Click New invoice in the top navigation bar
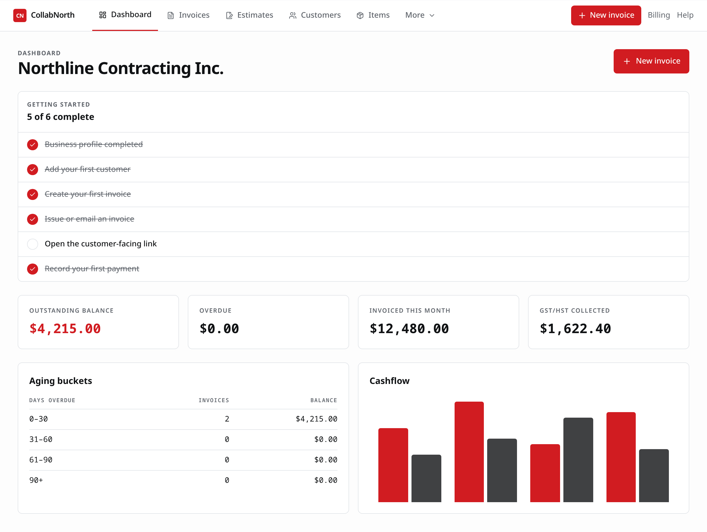Screen dimensions: 707x532 click(x=606, y=15)
